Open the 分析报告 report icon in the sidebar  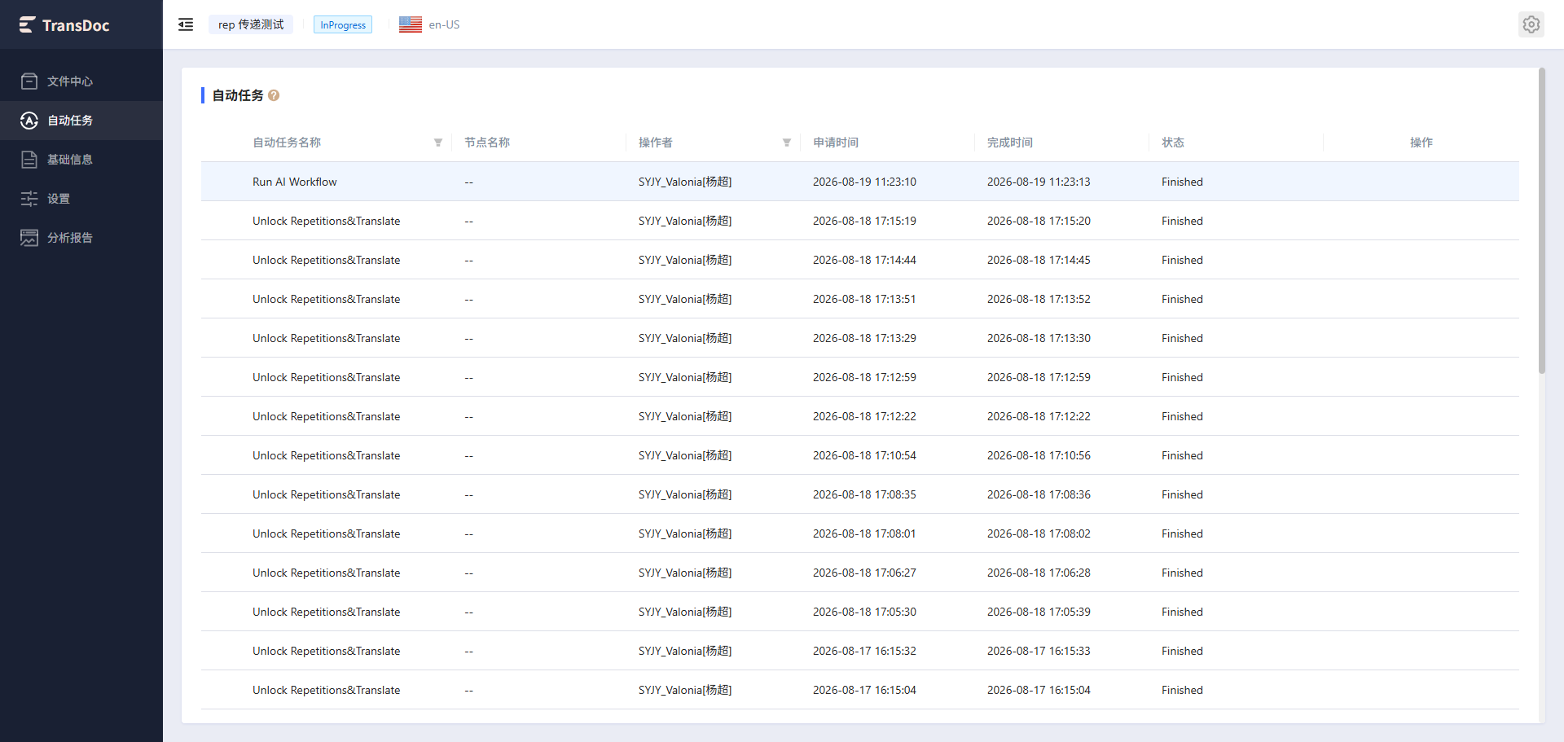click(x=29, y=238)
